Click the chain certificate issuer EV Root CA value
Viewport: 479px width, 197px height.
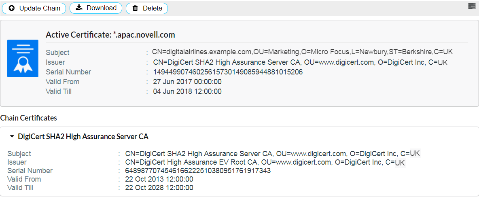265,162
